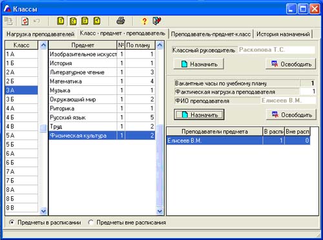Screen dimensions: 323x240
Task: Select the Предметы в расписании radio button
Action: pos(12,223)
